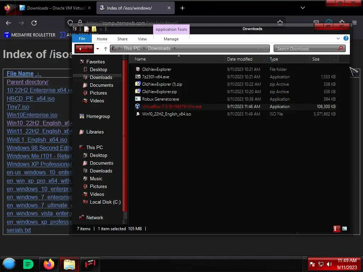Go back in Firefox browser

(x=9, y=23)
